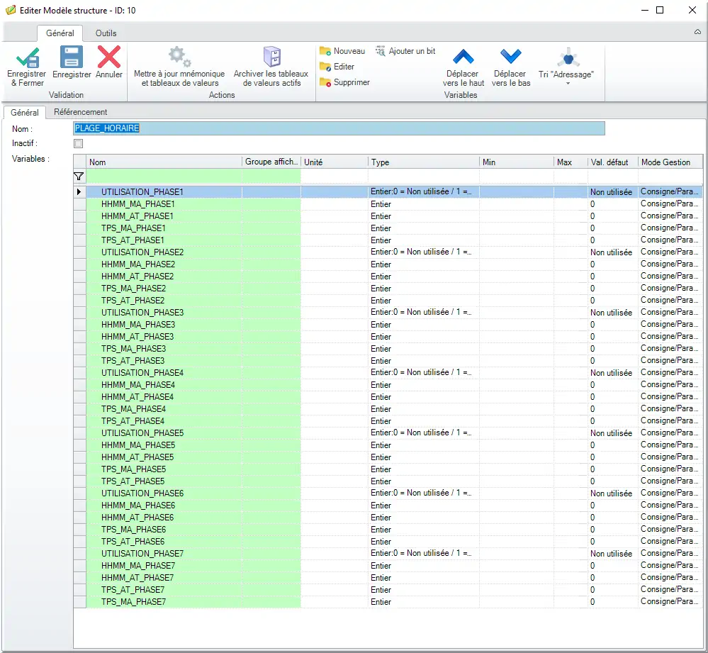Click the Enregistrer & Fermer icon
The height and width of the screenshot is (653, 708).
point(27,57)
